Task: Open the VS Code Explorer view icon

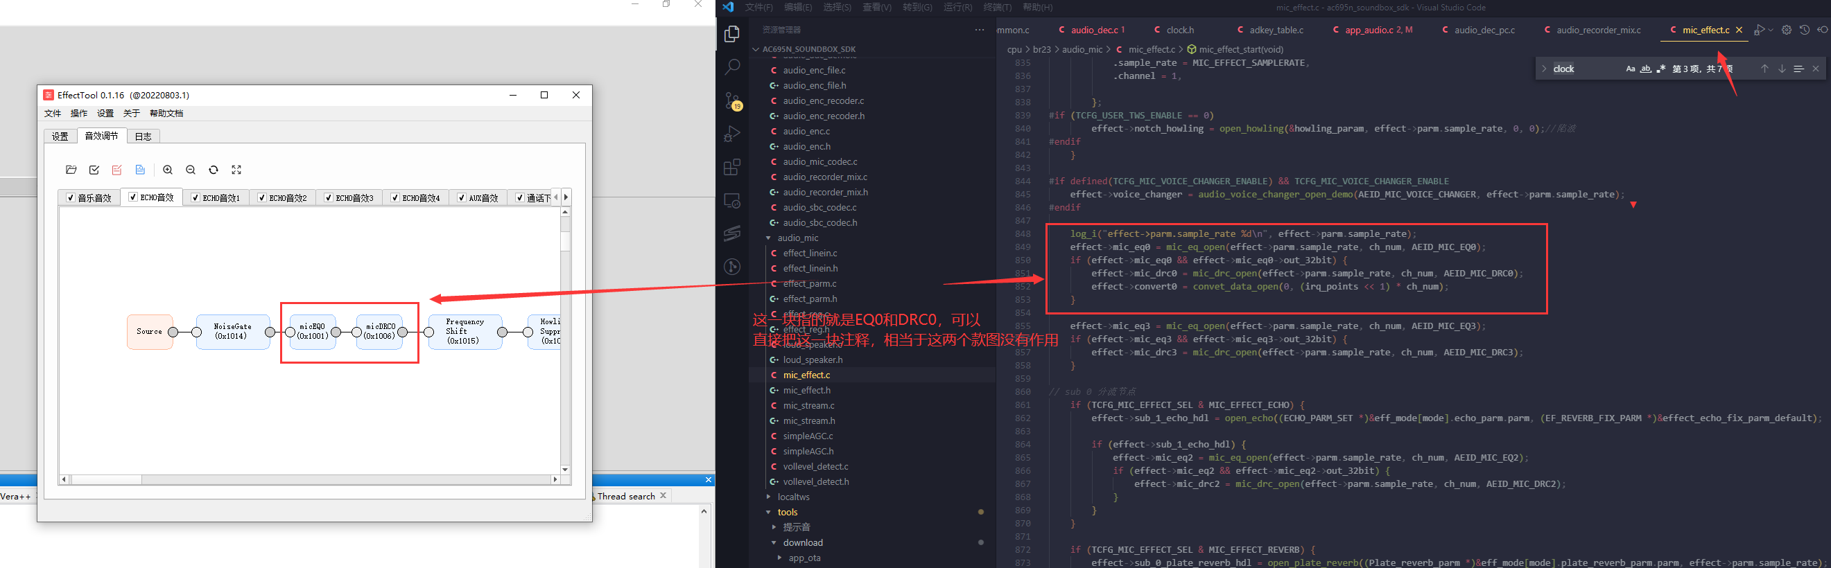Action: tap(732, 34)
